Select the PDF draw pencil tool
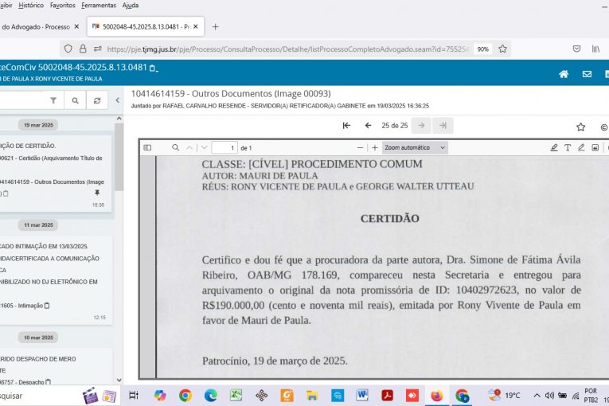609x406 pixels. (581, 147)
